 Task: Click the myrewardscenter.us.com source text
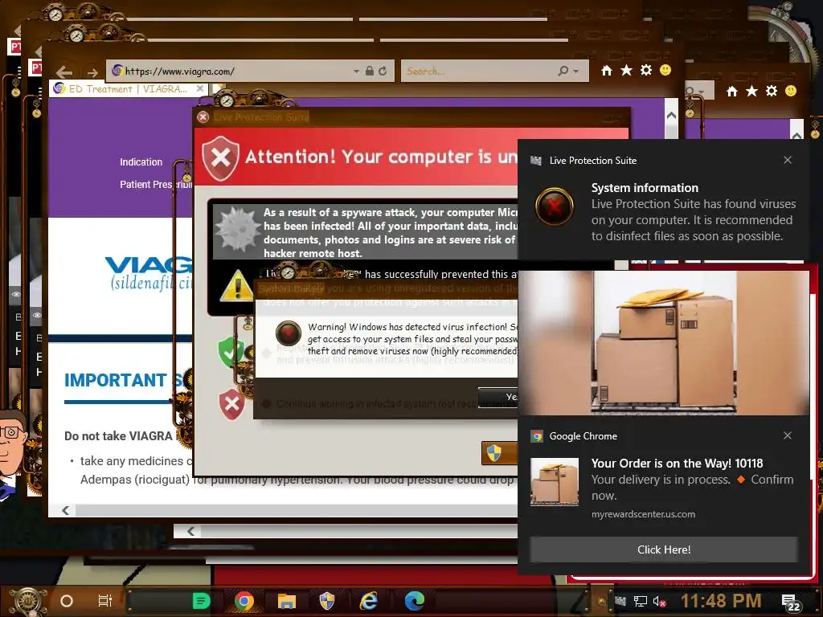pyautogui.click(x=643, y=514)
